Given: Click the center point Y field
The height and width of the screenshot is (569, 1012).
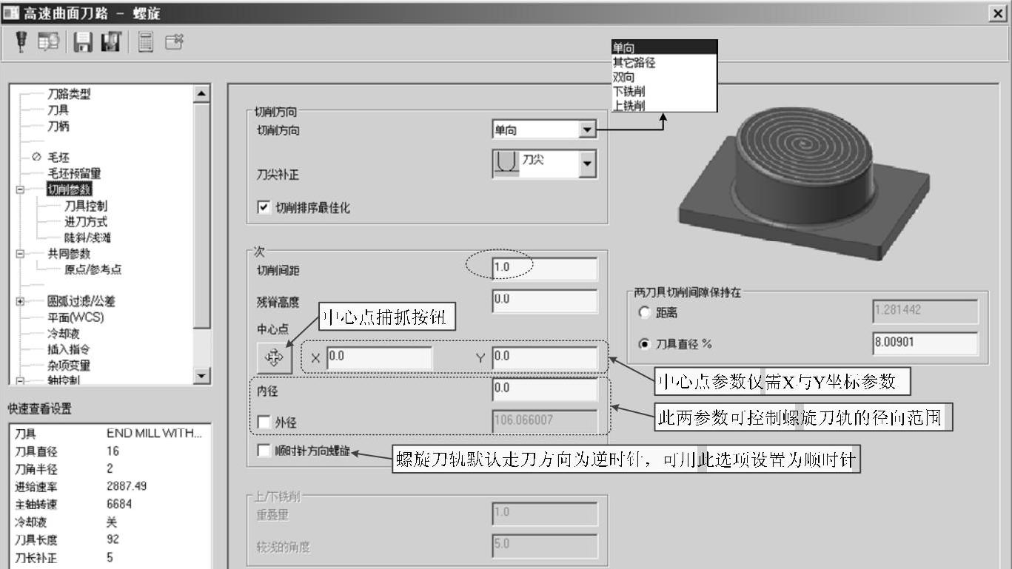Looking at the screenshot, I should (x=544, y=358).
